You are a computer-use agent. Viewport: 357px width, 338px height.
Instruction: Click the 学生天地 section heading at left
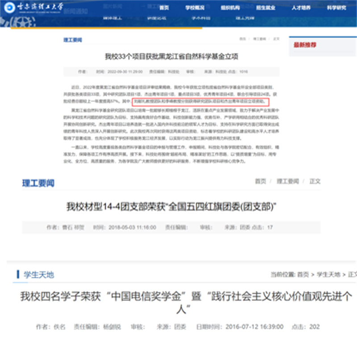38,275
